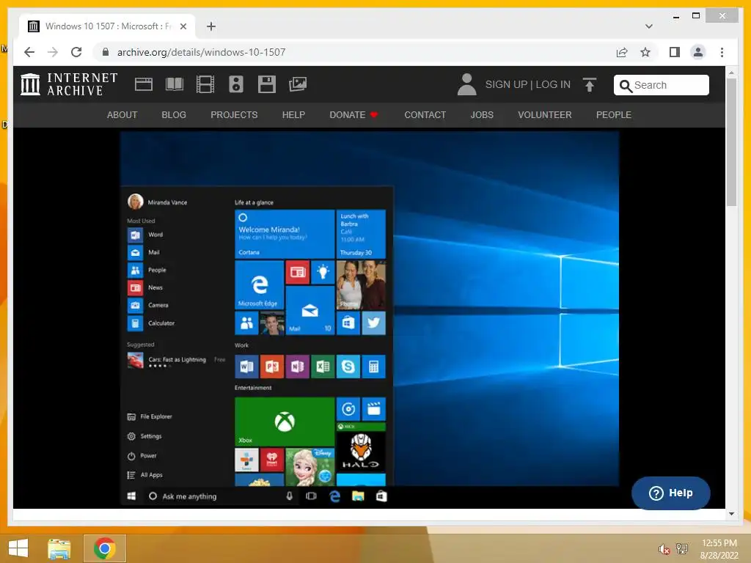
Task: Open the PEOPLE menu item
Action: click(x=614, y=115)
